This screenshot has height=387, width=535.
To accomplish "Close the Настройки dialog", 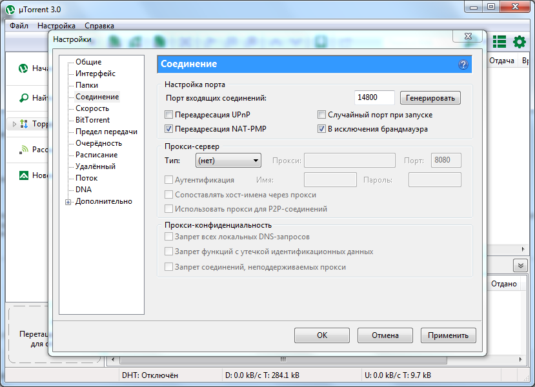I will tap(469, 36).
